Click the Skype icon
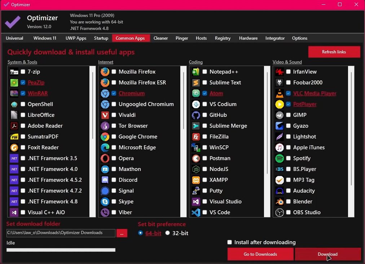This screenshot has width=365, height=264. 105,202
